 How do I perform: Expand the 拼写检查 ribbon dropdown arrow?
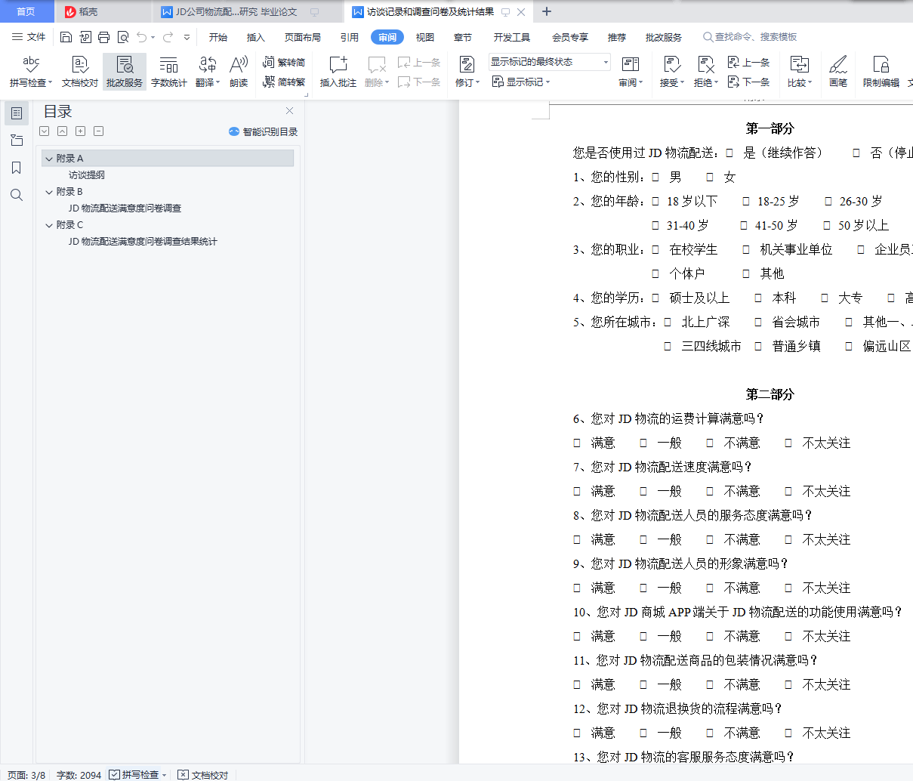[51, 83]
